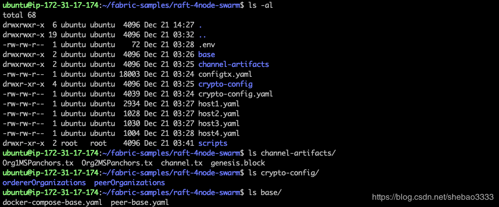Click the 'host4.yaml' filename
Screen dimensions: 499x207
(219, 133)
